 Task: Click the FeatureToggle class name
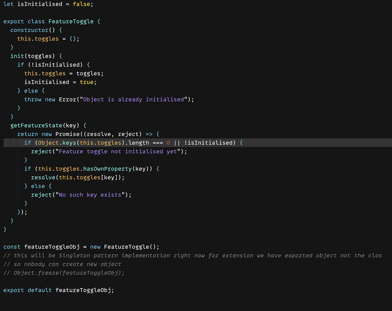tap(71, 21)
